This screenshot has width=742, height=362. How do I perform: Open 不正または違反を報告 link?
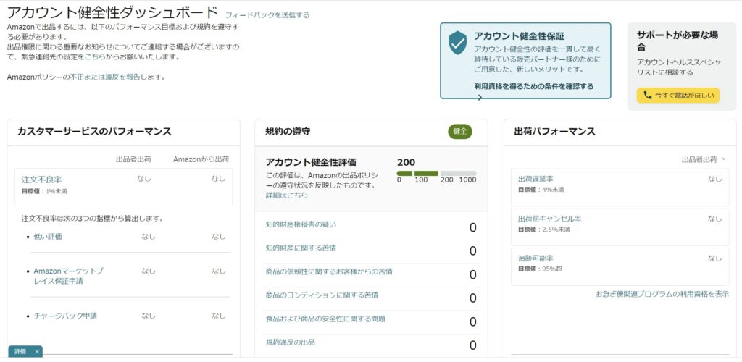tap(105, 77)
